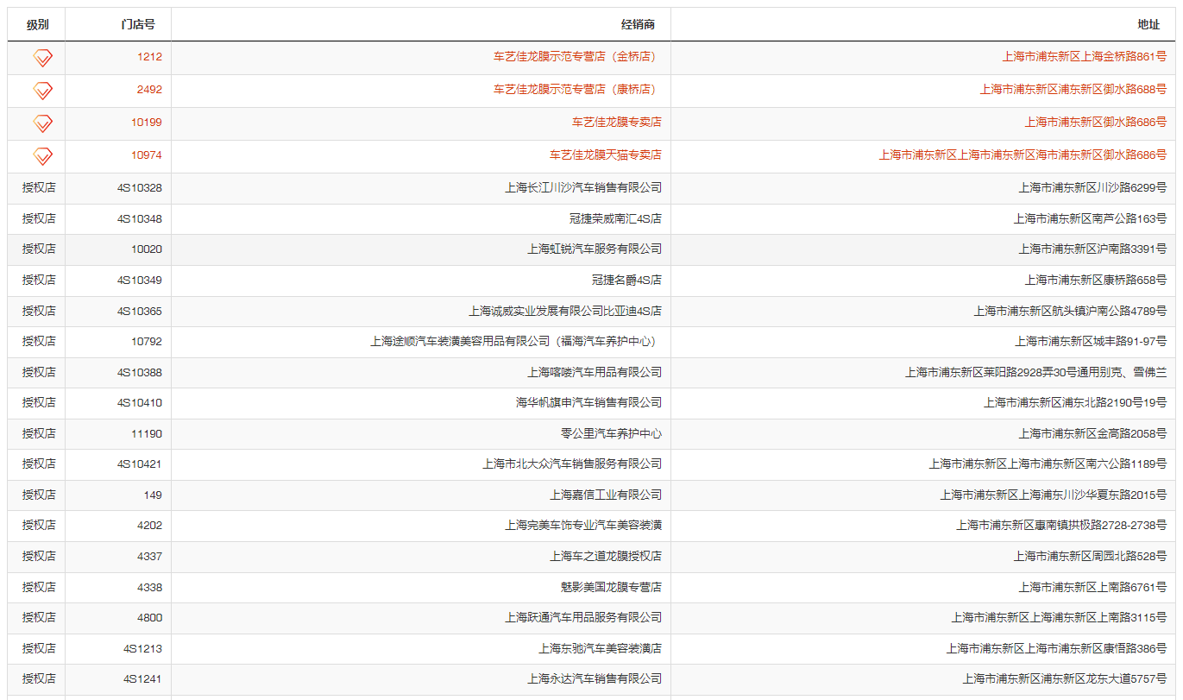The height and width of the screenshot is (700, 1183).
Task: Select the 上海长江川沙汽车销售有限公司 row
Action: 582,188
